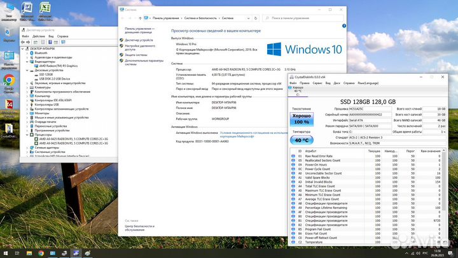Click the serial number field in CrystalDiskInfo

click(x=370, y=115)
